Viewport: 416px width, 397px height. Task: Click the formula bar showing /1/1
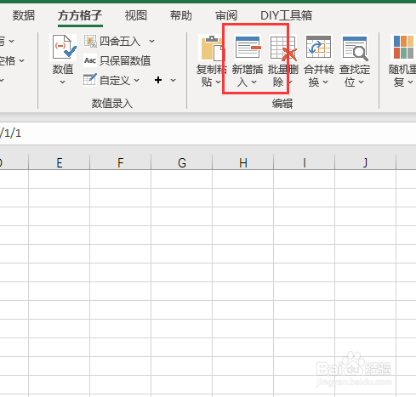(x=208, y=133)
